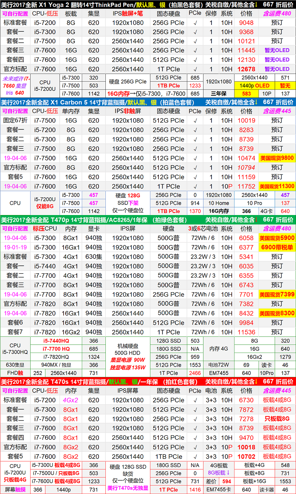Select the 板载+16G option cell
Screen dimensions: 296x494
[254, 481]
